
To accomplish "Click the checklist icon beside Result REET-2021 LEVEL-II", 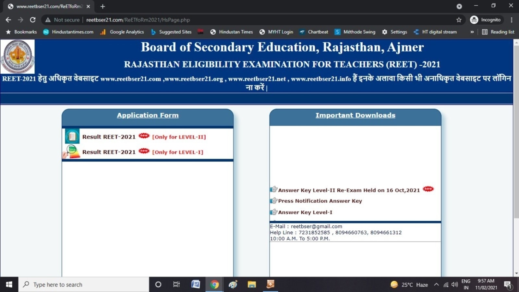I will coord(72,136).
